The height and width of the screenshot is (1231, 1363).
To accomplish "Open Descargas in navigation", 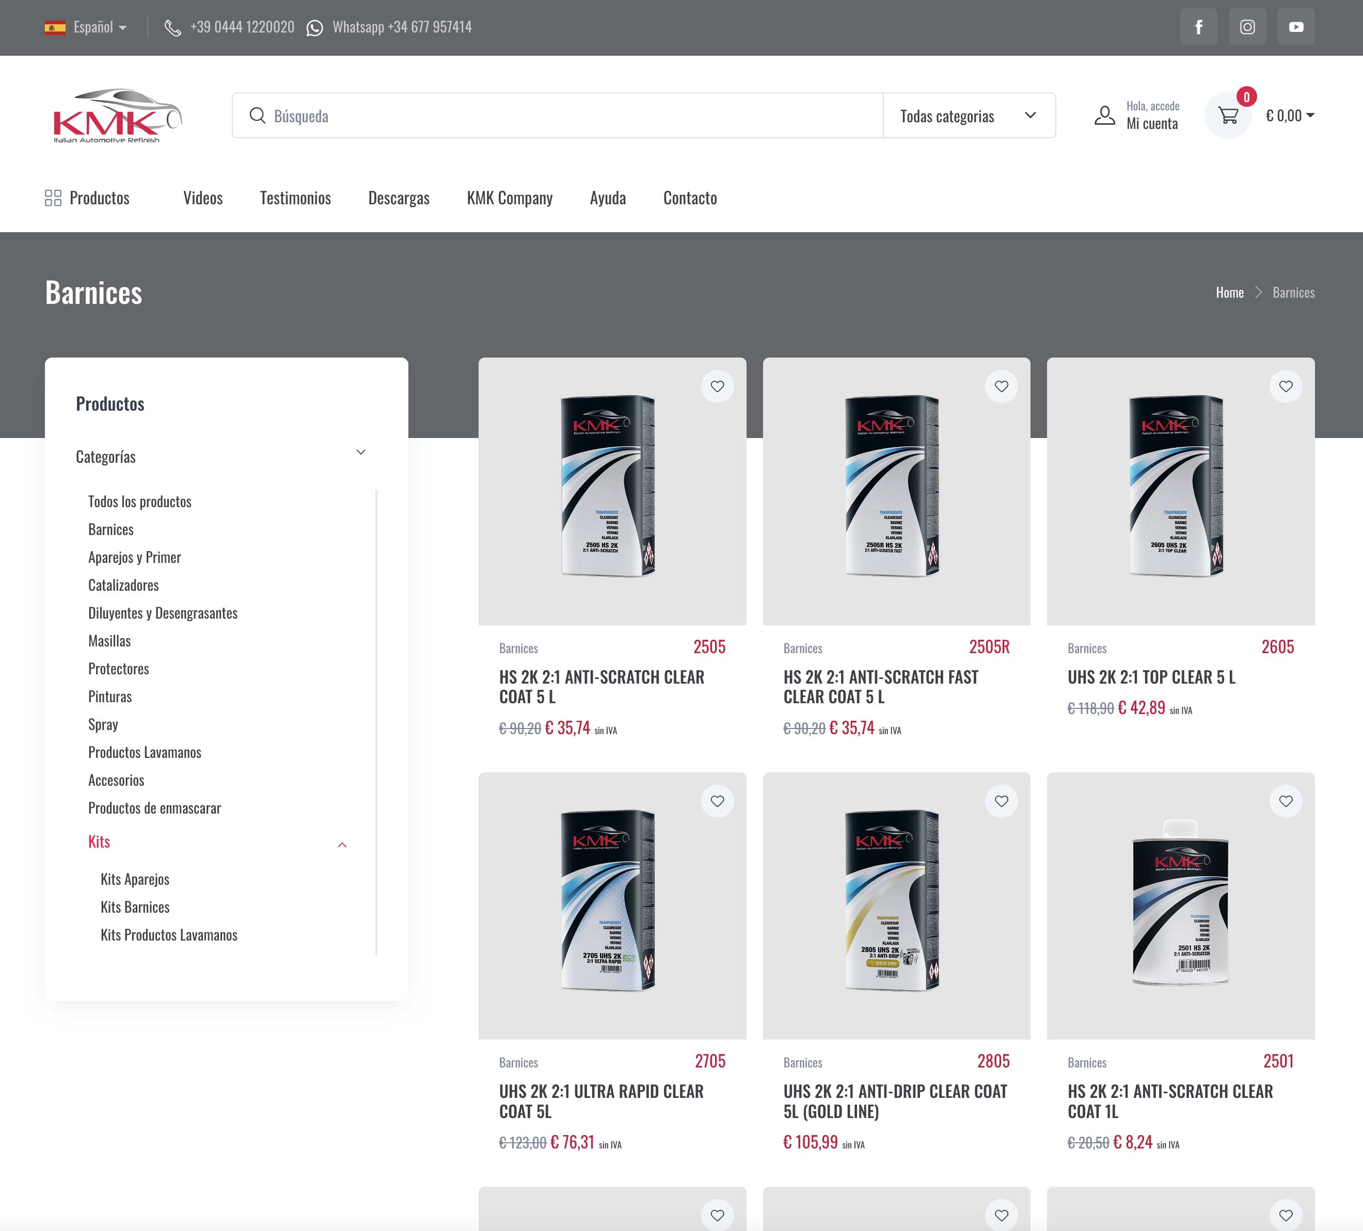I will pyautogui.click(x=399, y=198).
